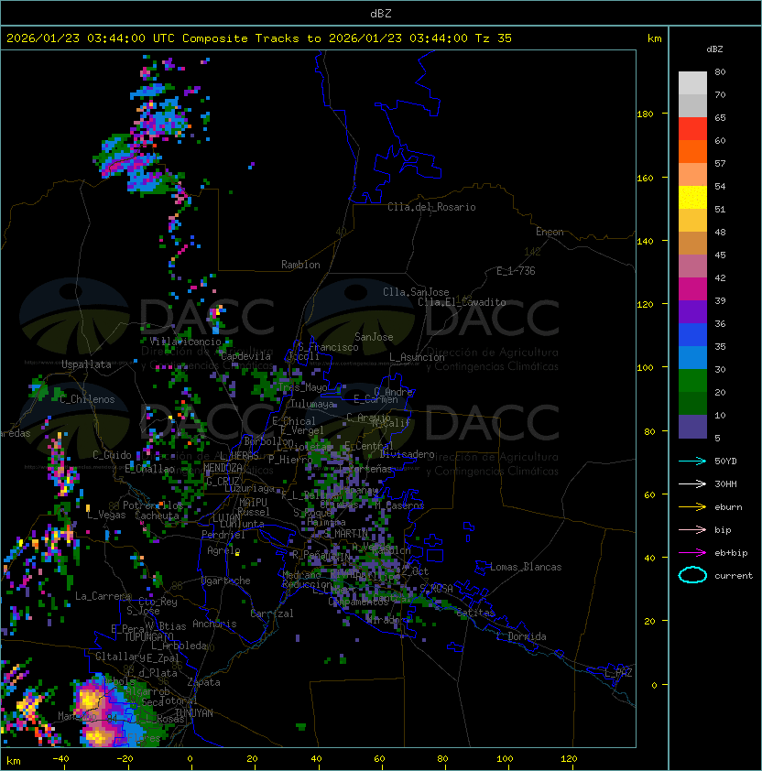The width and height of the screenshot is (762, 771).
Task: Click the 'Lomas_Blancas' map label
Action: pyautogui.click(x=526, y=567)
